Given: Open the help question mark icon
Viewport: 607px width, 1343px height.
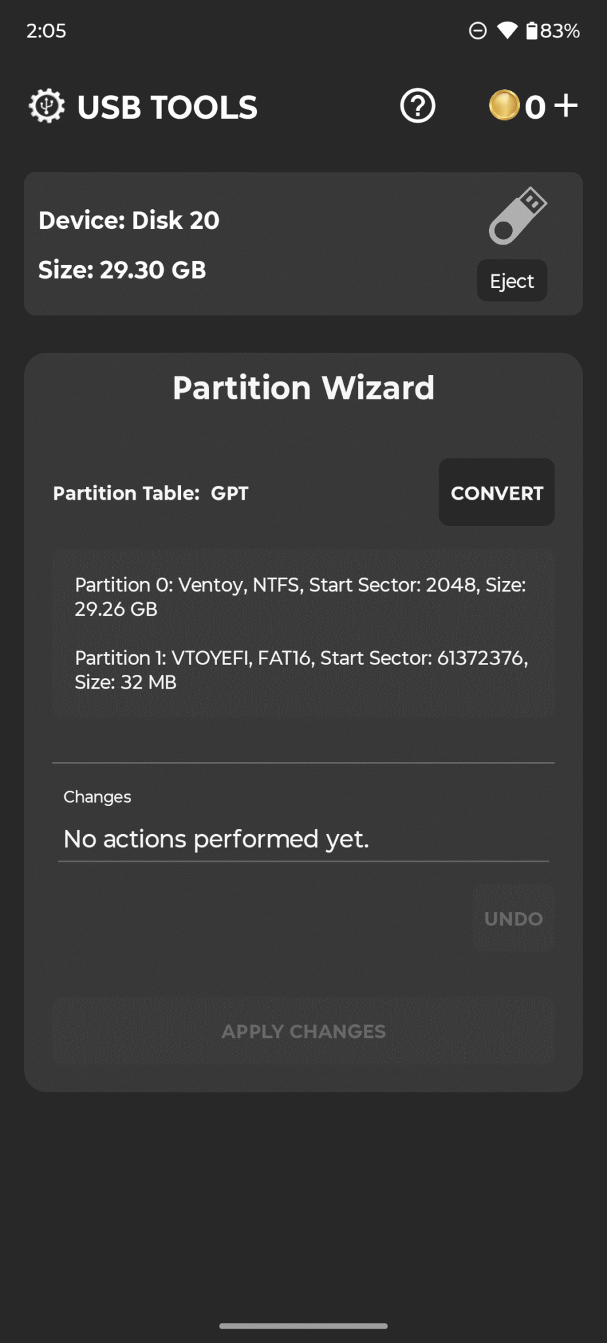Looking at the screenshot, I should coord(418,106).
